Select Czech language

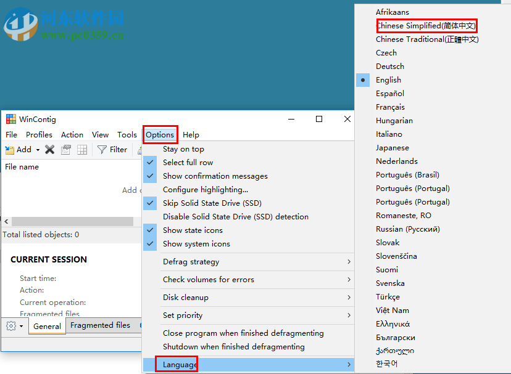(x=386, y=53)
